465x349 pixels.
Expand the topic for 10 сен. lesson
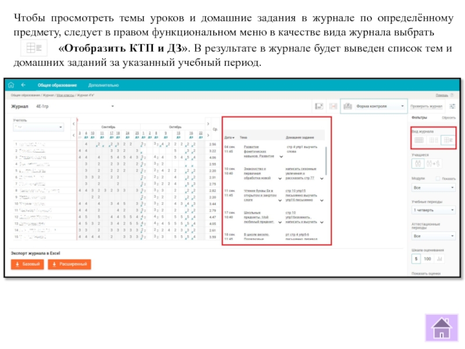280,179
